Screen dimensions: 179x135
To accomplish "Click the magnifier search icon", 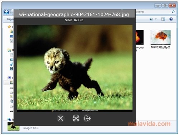I will 173,11.
